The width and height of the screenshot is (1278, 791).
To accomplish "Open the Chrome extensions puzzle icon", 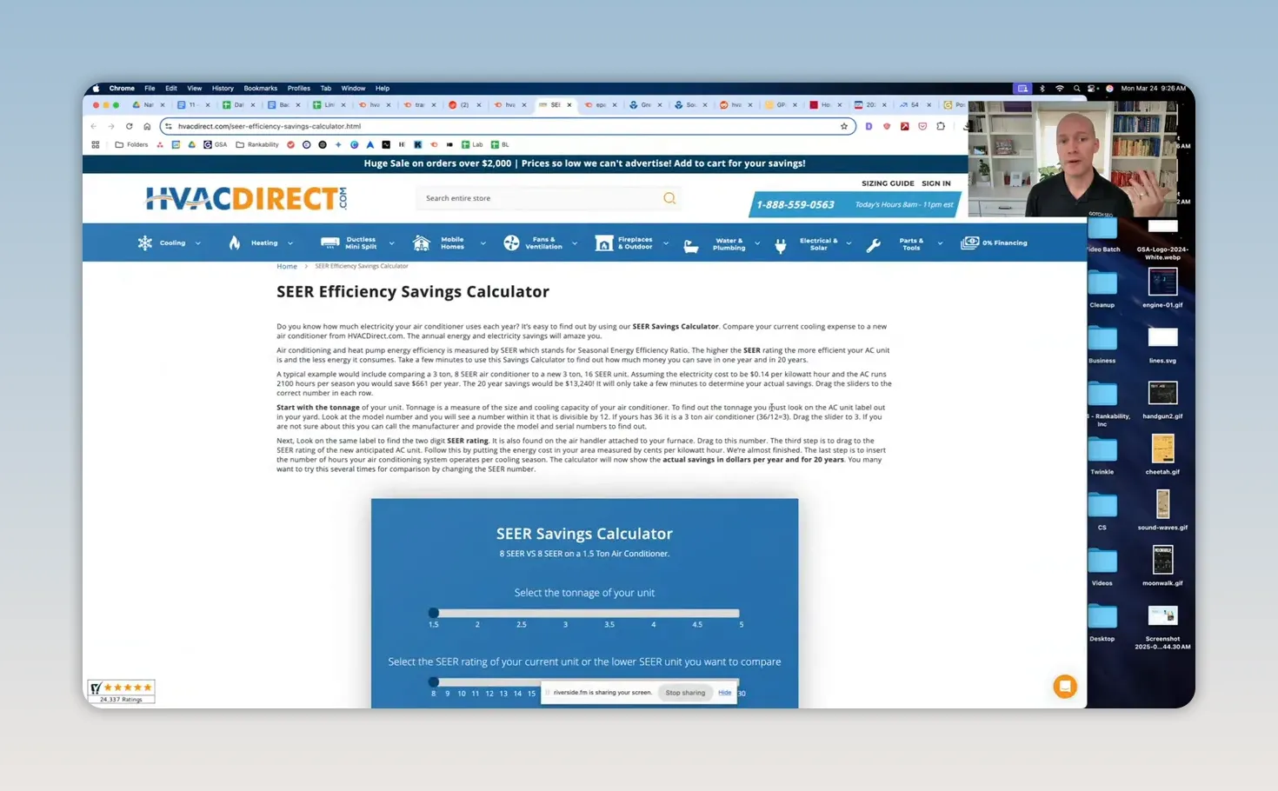I will [x=941, y=126].
